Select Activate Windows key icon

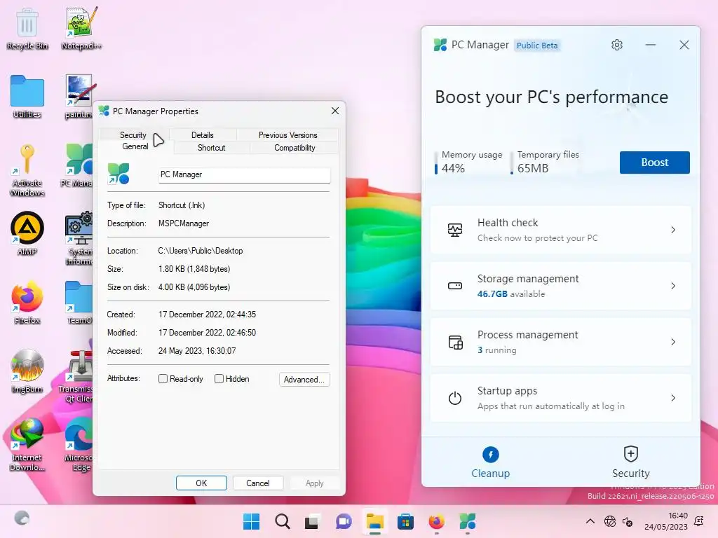[x=27, y=170]
